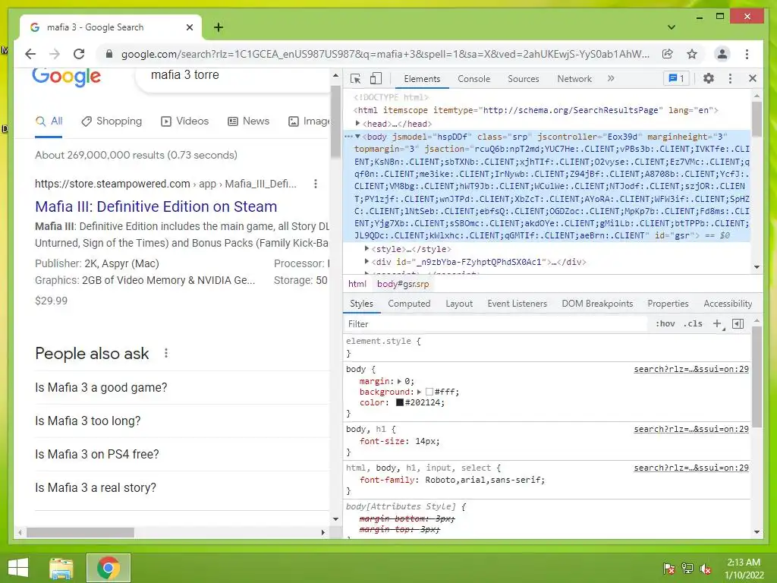
Task: Select html in the breadcrumb bar
Action: point(357,284)
